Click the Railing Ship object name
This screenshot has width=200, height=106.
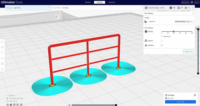tap(16, 98)
